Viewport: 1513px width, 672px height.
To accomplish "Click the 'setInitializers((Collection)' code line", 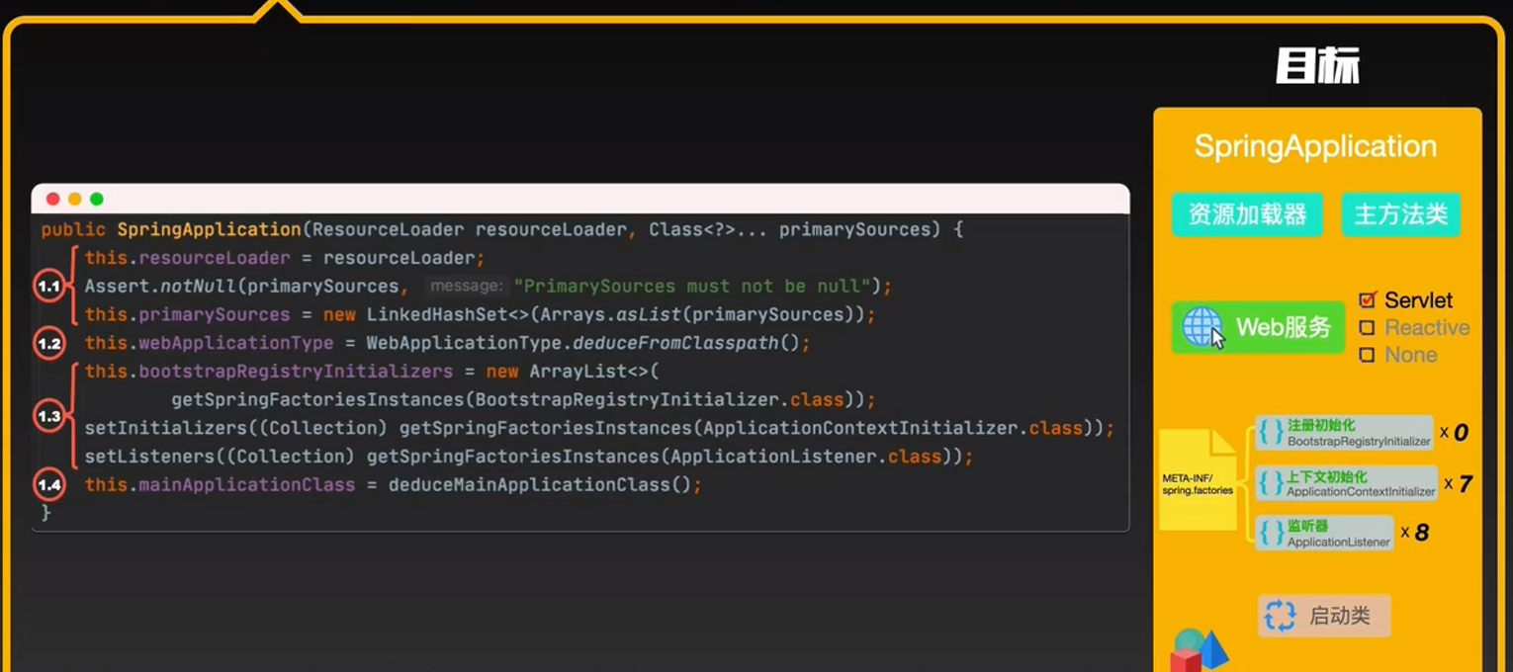I will 599,428.
